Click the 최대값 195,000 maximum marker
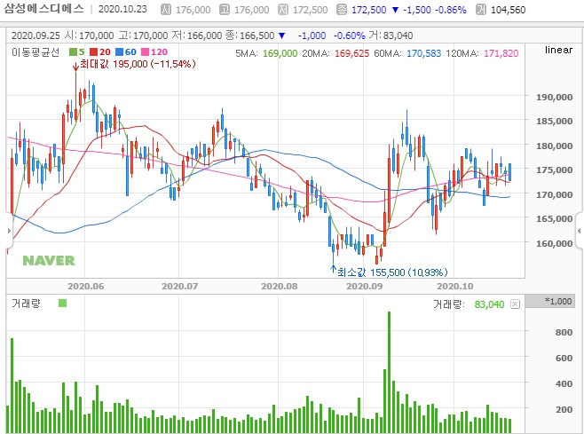 pyautogui.click(x=134, y=65)
